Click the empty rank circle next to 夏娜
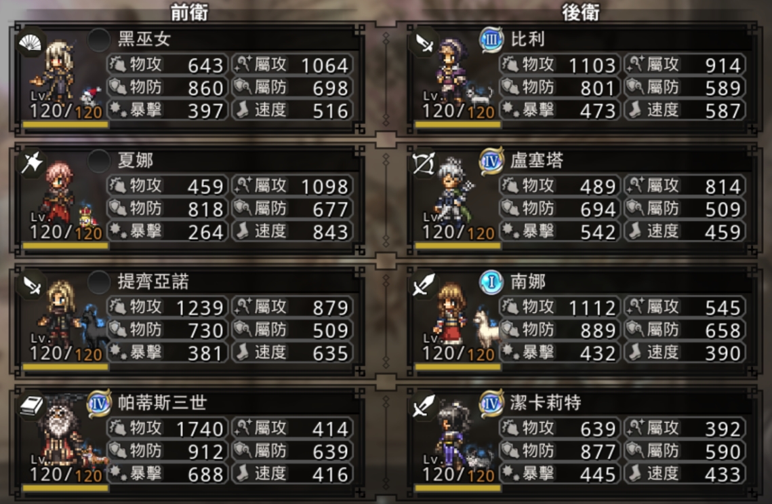The width and height of the screenshot is (772, 504). pos(98,161)
